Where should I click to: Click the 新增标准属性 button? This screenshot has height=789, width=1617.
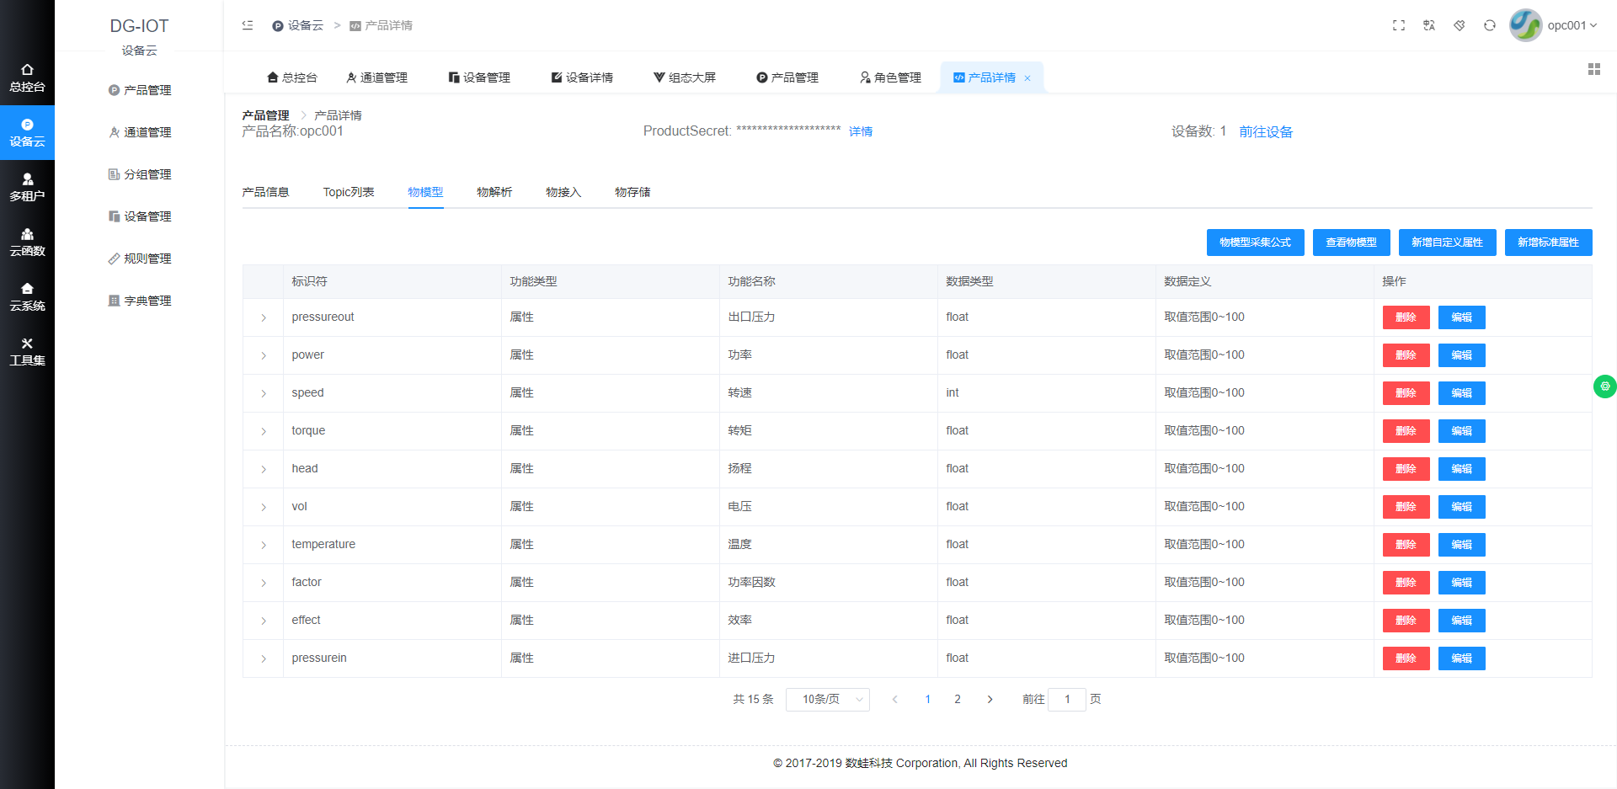[x=1548, y=243]
